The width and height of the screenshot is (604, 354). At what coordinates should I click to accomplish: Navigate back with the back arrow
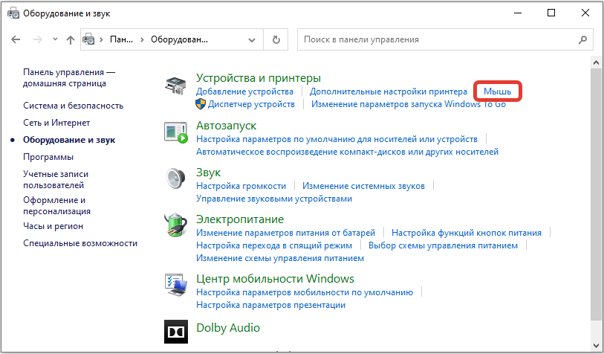click(16, 39)
